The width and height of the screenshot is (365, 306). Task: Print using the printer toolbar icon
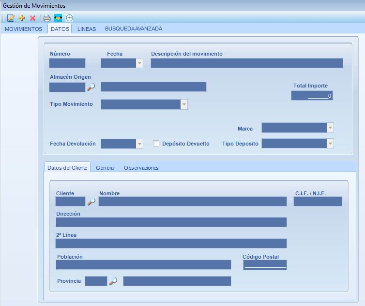[47, 18]
